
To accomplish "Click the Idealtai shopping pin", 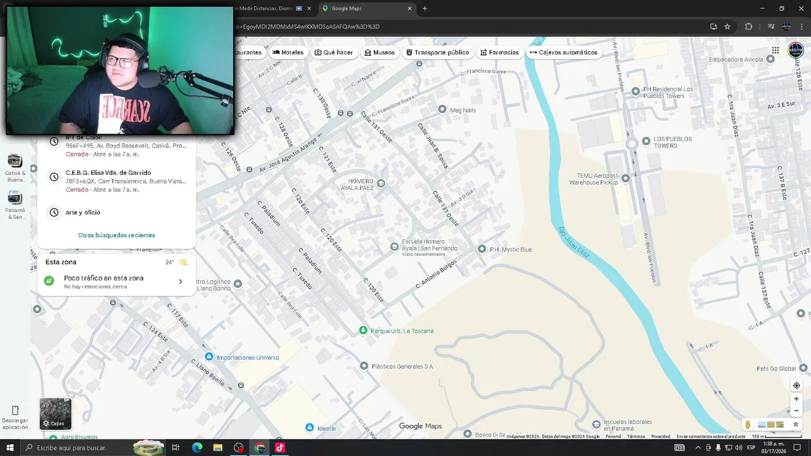I will (309, 427).
